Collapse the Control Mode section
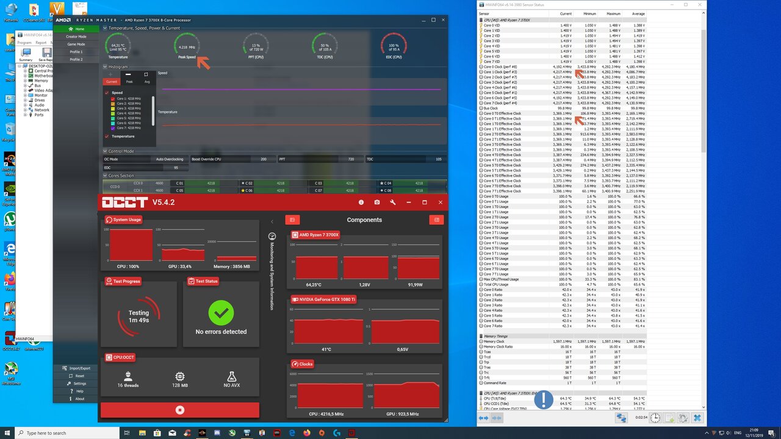 click(x=104, y=151)
